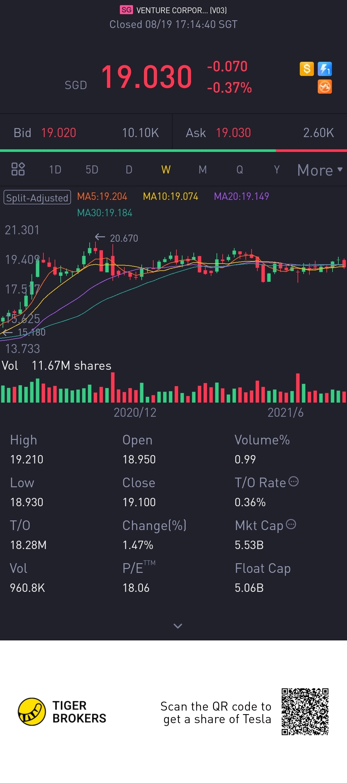347x783 pixels.
Task: Tap the T/O Rate info icon
Action: pos(294,482)
